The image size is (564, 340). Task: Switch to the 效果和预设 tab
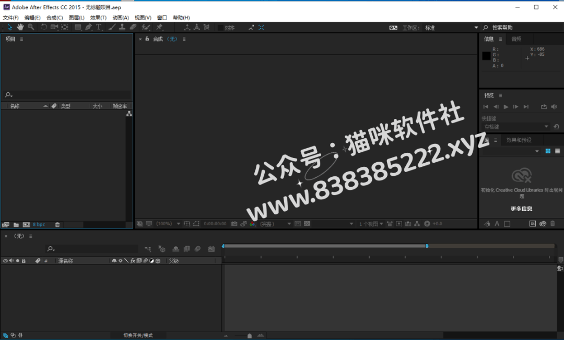coord(519,140)
